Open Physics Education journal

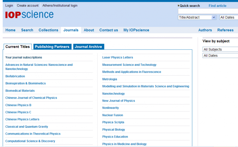[115, 137]
